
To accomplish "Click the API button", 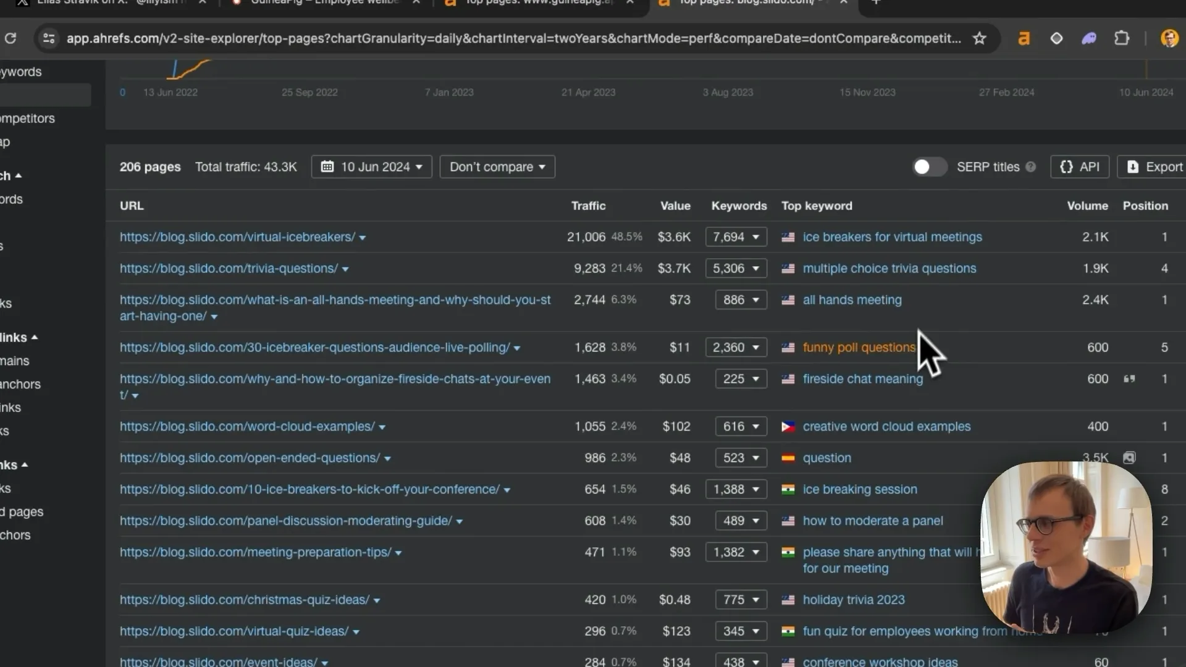I will [1080, 167].
